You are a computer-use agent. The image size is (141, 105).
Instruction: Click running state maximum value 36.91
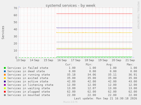click(133, 75)
